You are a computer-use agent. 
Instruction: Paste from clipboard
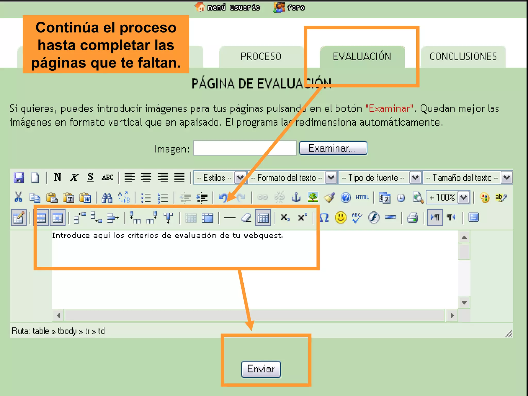pos(52,198)
